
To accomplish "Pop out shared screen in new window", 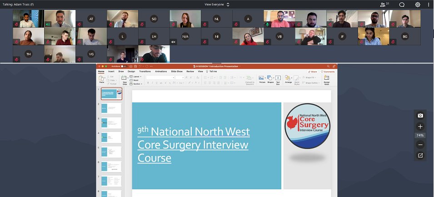I will [x=420, y=156].
